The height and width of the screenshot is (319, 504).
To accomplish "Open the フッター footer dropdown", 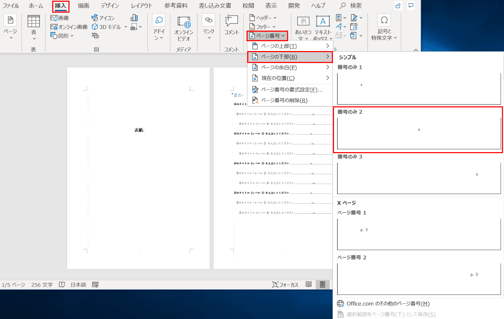I will (x=262, y=27).
